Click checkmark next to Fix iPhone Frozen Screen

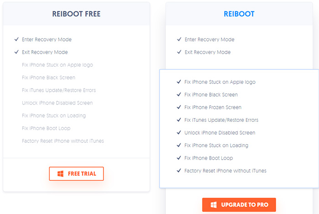pyautogui.click(x=179, y=107)
